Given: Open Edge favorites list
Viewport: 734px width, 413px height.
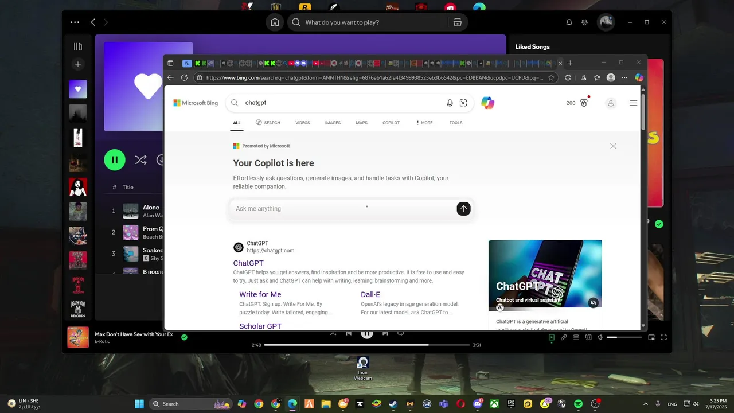Looking at the screenshot, I should coord(597,77).
